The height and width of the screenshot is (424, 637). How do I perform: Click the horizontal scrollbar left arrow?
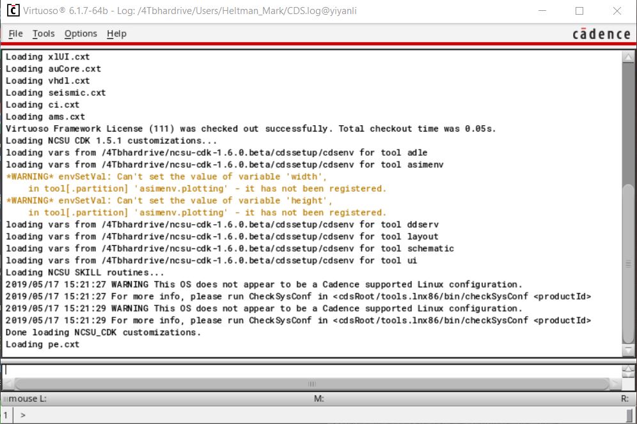pyautogui.click(x=8, y=384)
